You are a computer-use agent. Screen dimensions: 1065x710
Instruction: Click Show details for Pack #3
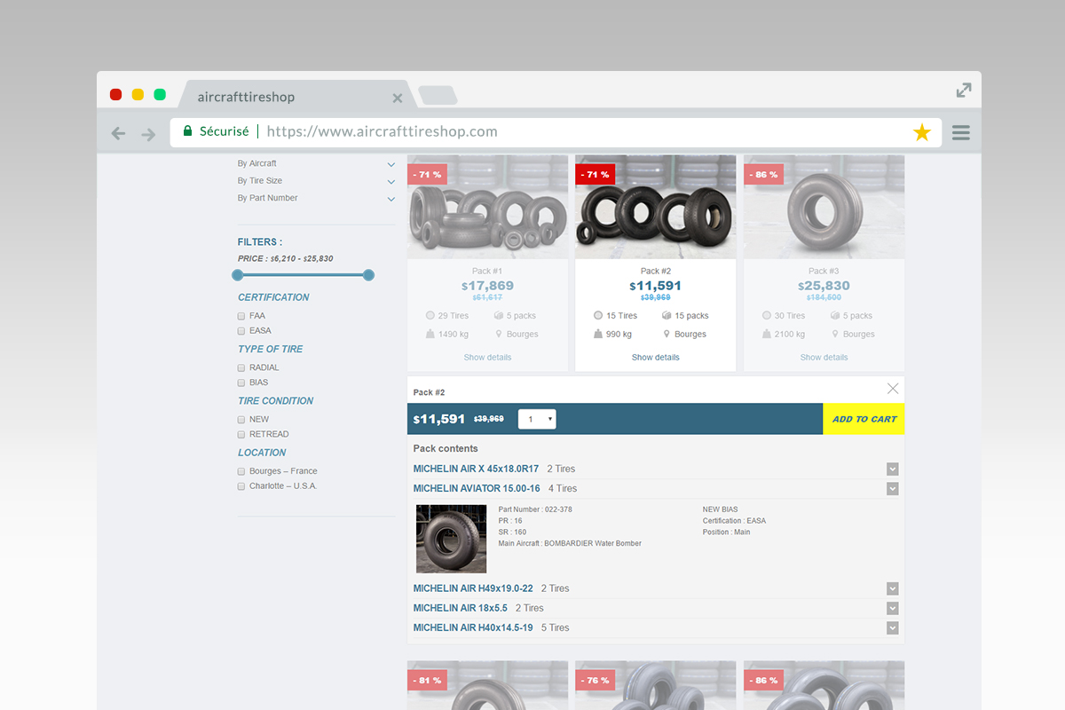click(x=824, y=358)
